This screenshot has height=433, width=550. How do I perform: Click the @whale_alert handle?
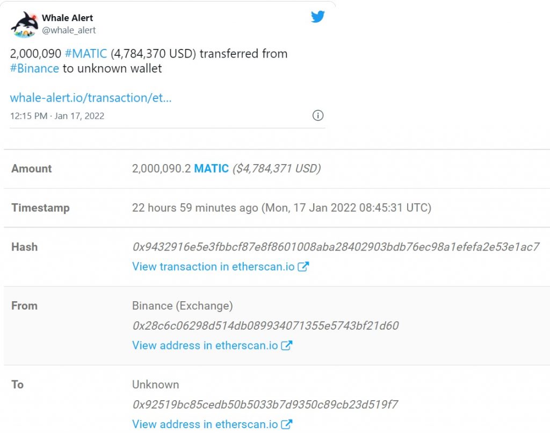69,30
